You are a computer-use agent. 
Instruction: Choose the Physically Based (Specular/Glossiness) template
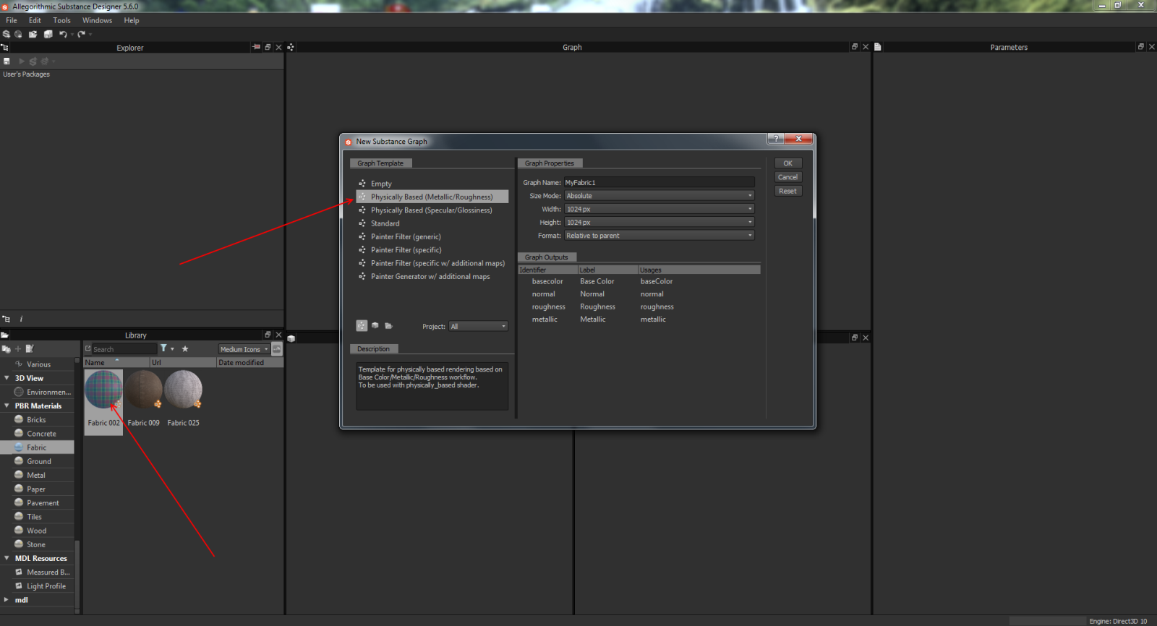[x=432, y=210]
